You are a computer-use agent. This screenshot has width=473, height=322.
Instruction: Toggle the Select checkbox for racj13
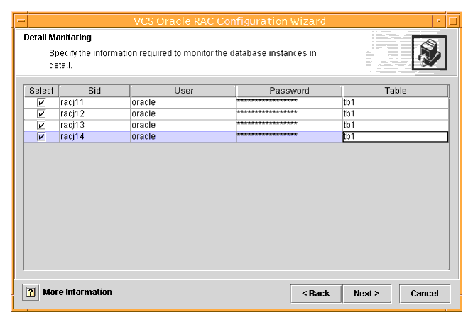point(41,126)
